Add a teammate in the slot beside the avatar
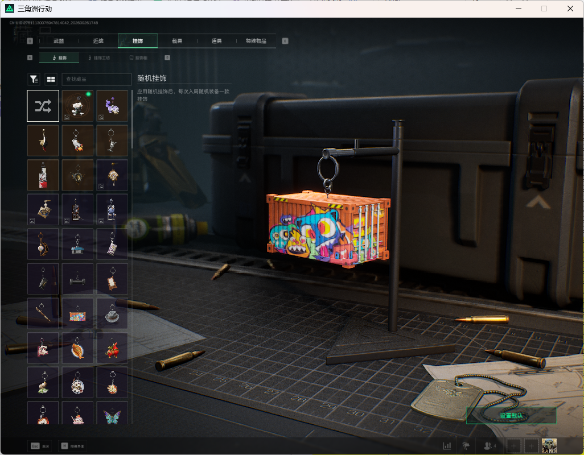Screen dimensions: 584x455 tap(532, 446)
